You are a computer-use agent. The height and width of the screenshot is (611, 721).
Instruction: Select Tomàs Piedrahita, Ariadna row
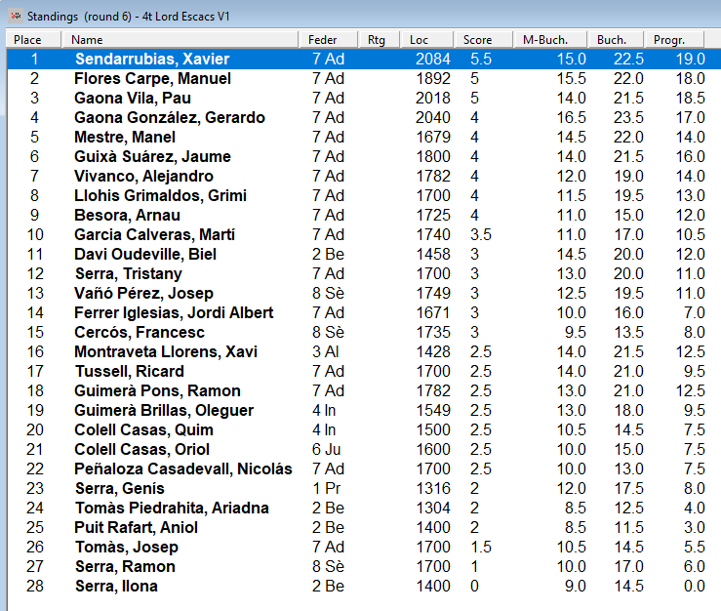click(x=171, y=509)
